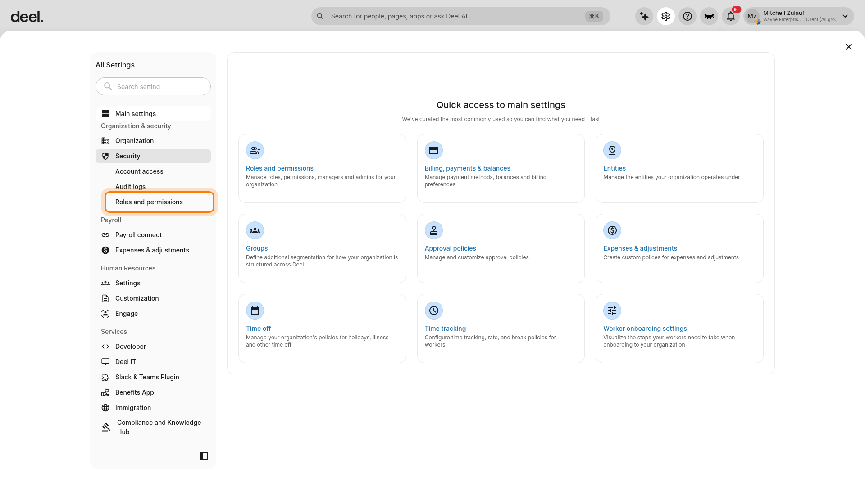Open Organization in sidebar
This screenshot has height=486, width=865.
pos(153,141)
